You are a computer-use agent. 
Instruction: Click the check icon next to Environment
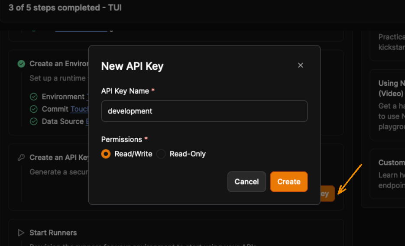tap(34, 97)
